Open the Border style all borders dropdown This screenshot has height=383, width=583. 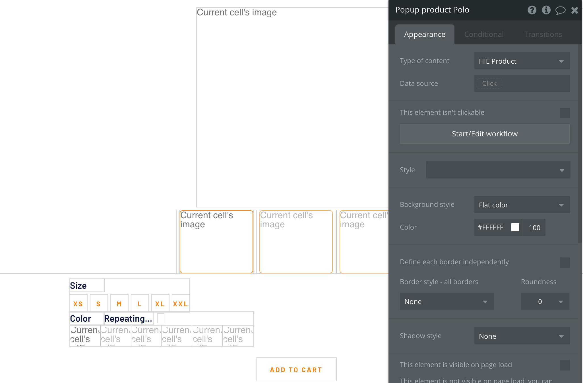tap(446, 301)
